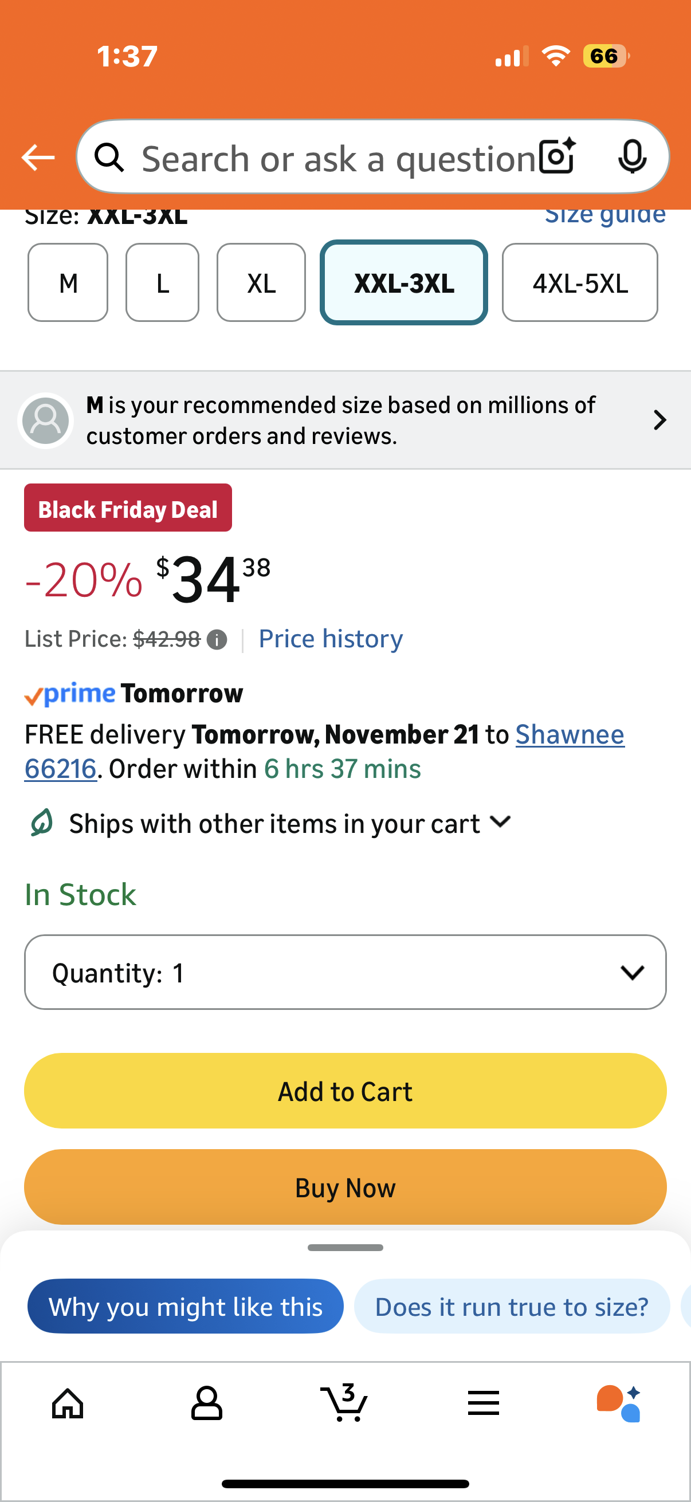Select size M option
The image size is (691, 1502).
pyautogui.click(x=68, y=283)
